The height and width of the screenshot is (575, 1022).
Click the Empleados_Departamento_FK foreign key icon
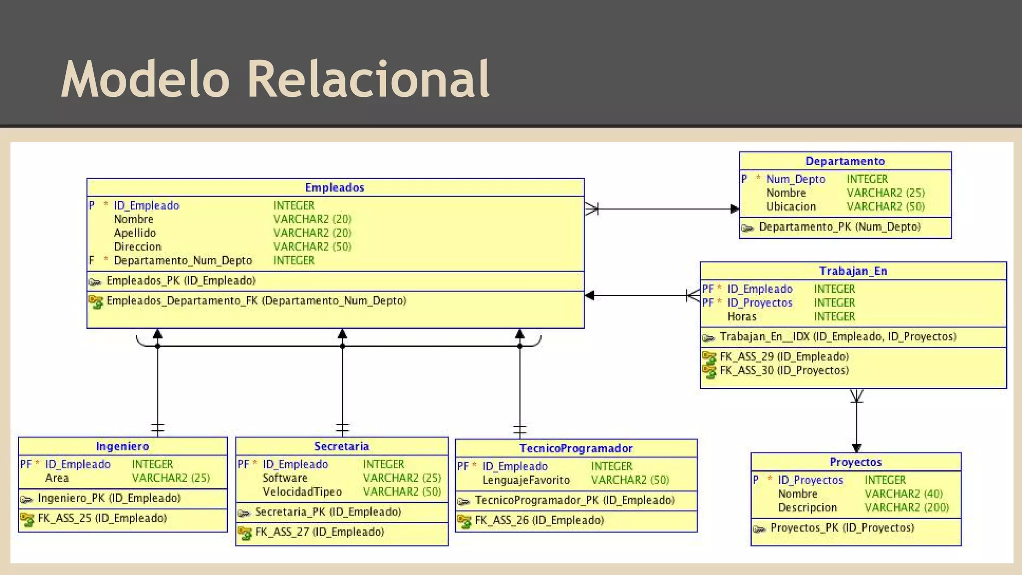tap(96, 301)
